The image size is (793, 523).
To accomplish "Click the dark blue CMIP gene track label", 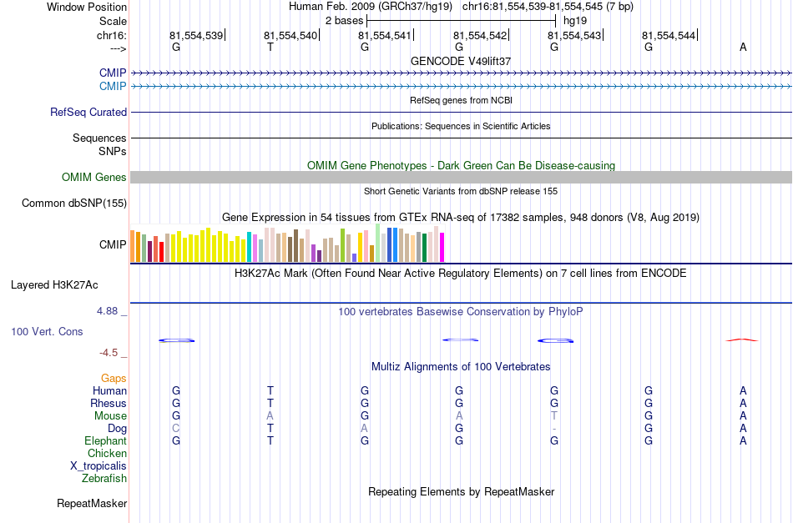I will tap(113, 73).
